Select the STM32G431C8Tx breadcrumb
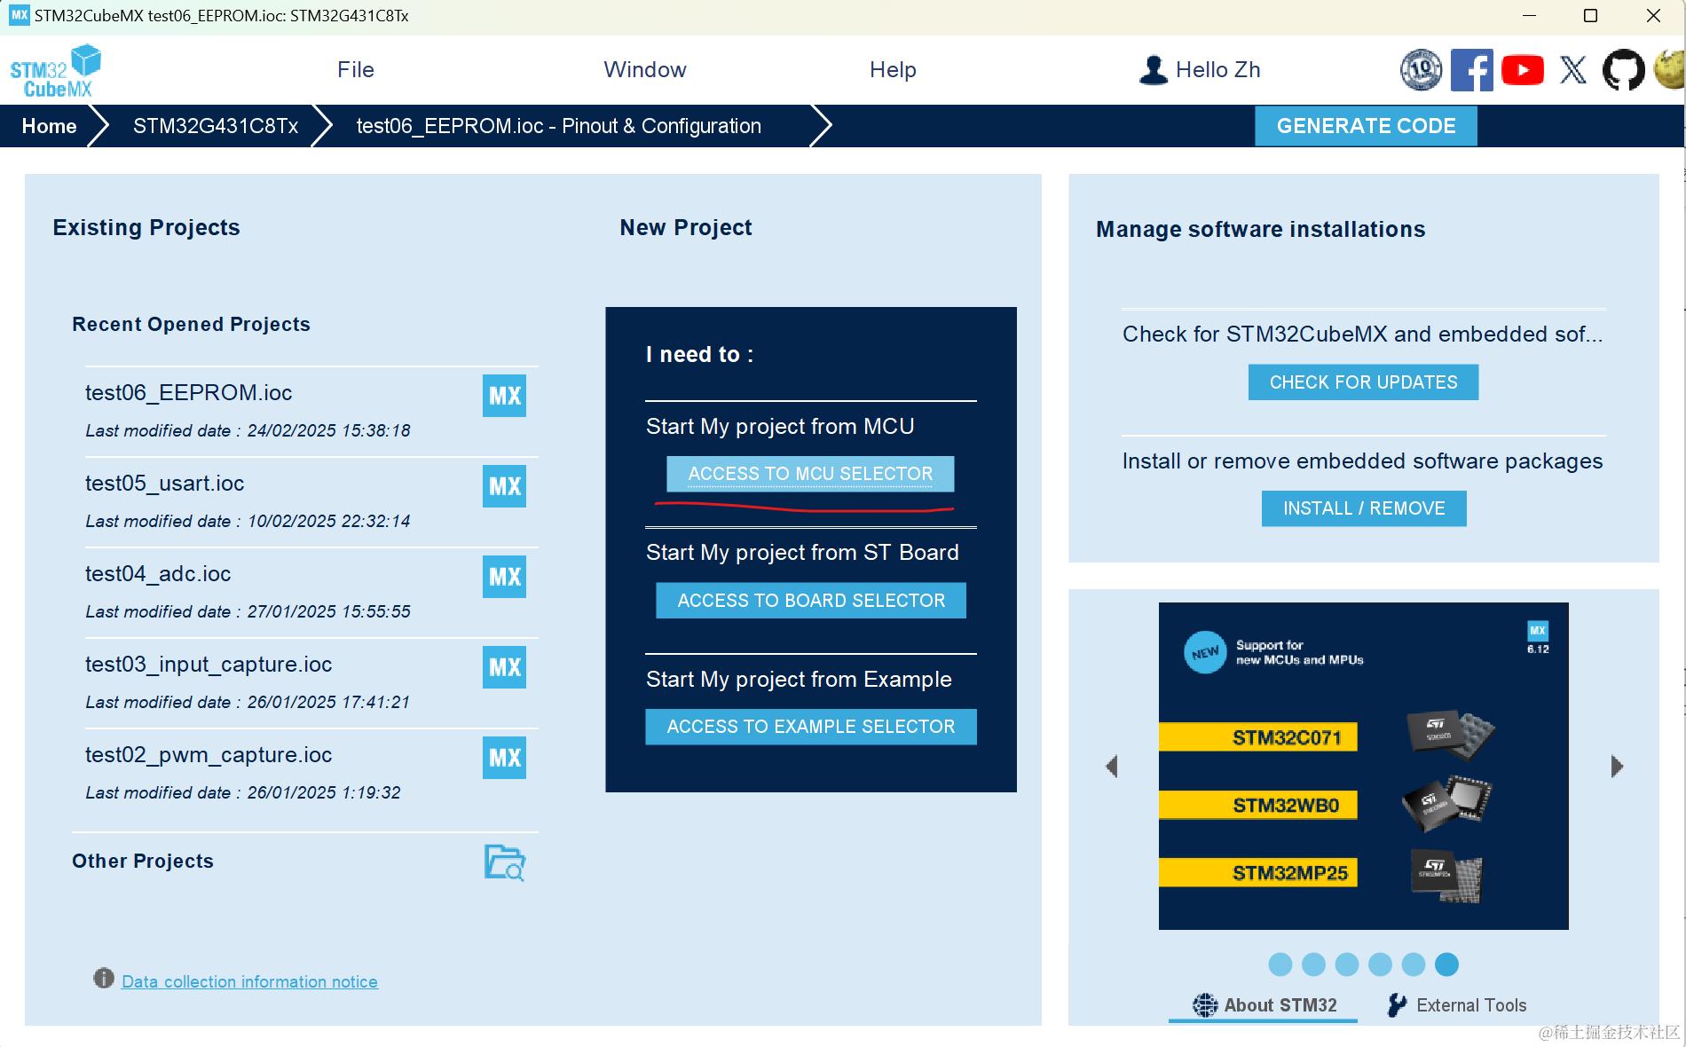1686x1047 pixels. tap(216, 126)
